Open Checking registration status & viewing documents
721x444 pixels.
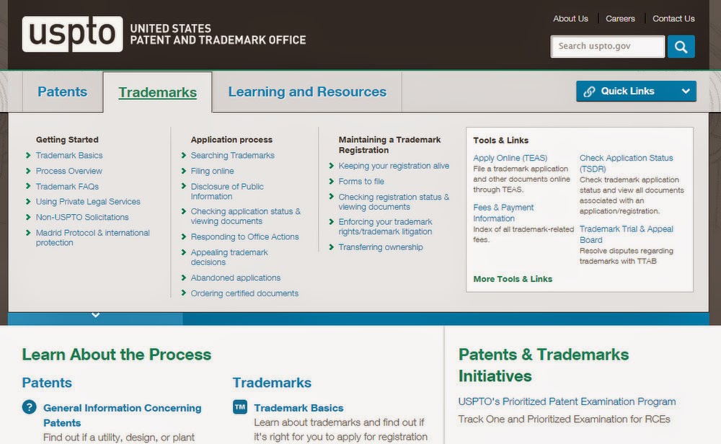(x=394, y=202)
